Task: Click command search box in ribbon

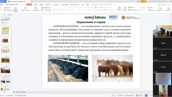Action: coord(102,5)
